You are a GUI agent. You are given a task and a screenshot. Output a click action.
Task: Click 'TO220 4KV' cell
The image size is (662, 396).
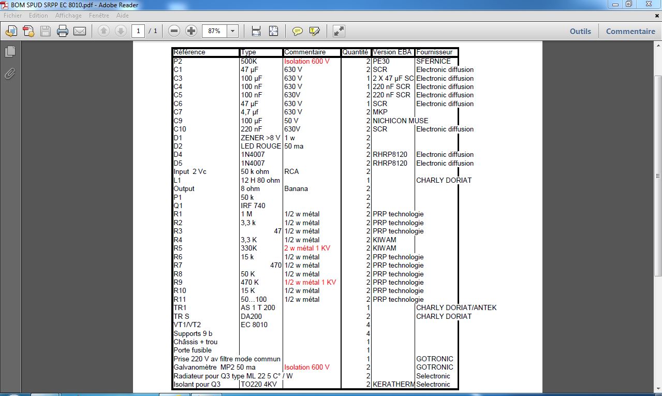pyautogui.click(x=258, y=384)
